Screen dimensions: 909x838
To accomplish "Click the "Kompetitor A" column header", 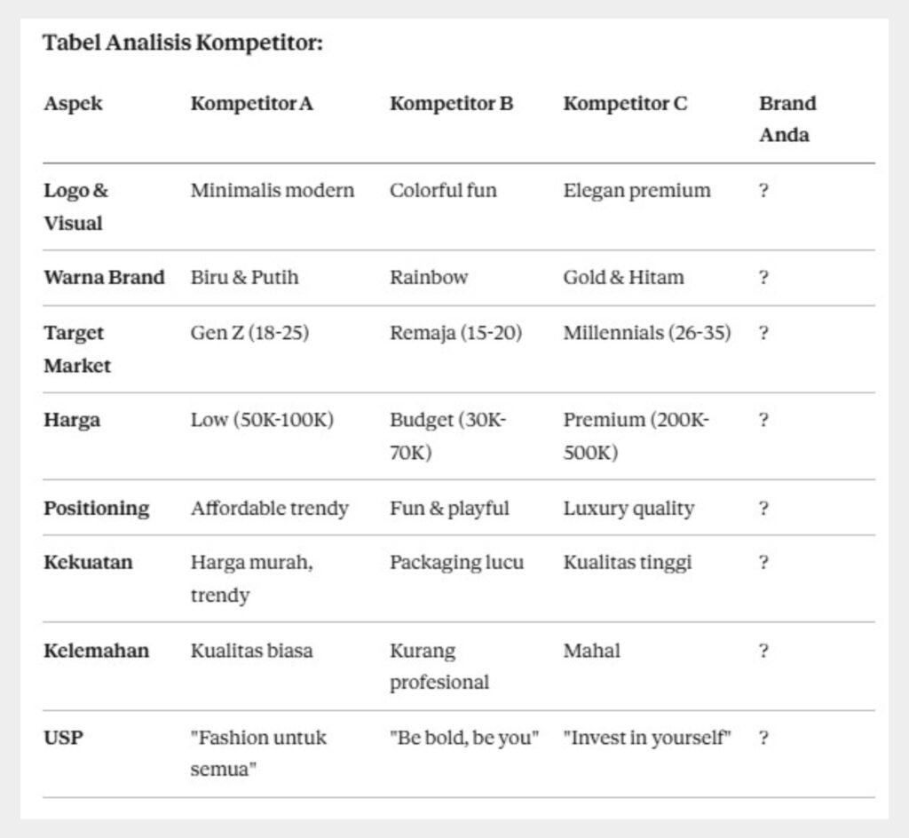I will (251, 103).
